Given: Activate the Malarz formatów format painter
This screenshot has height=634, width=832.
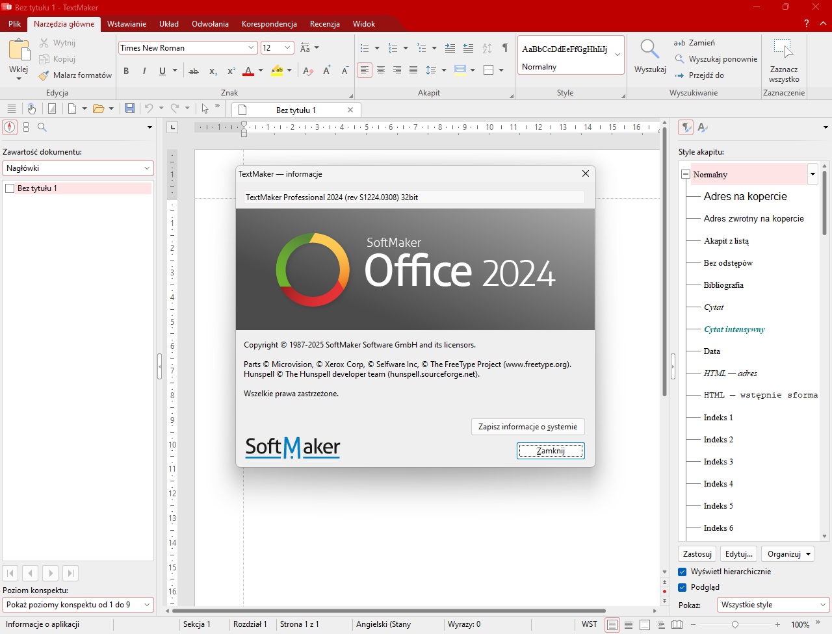Looking at the screenshot, I should pos(75,75).
